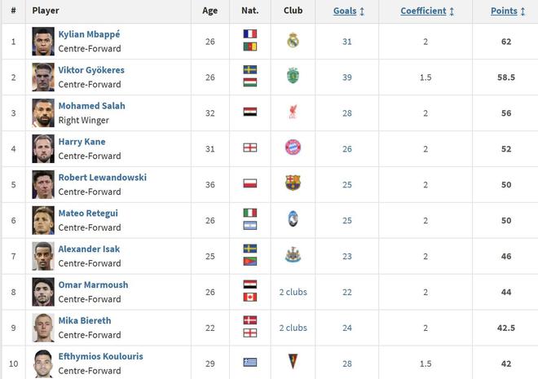538x379 pixels.
Task: Click Harry Kane's player photo
Action: (x=43, y=148)
